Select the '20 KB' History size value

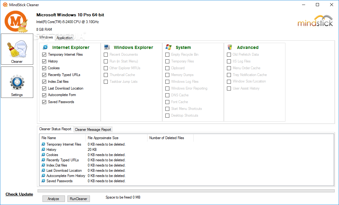tap(92, 149)
